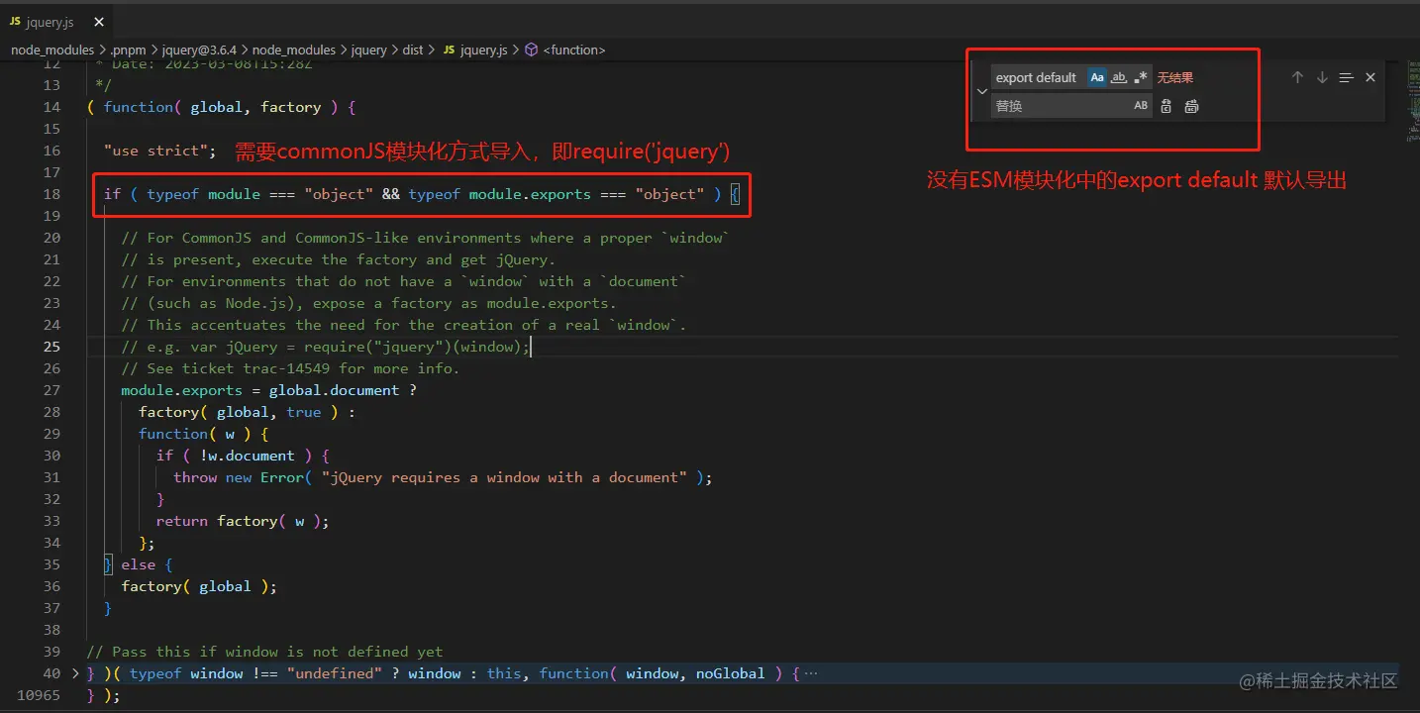Close the find and replace widget

pos(1370,77)
